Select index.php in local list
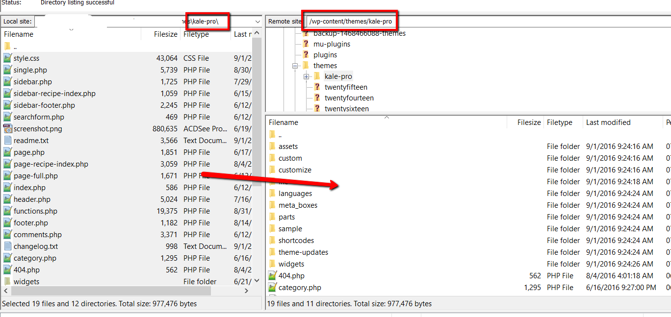 29,188
